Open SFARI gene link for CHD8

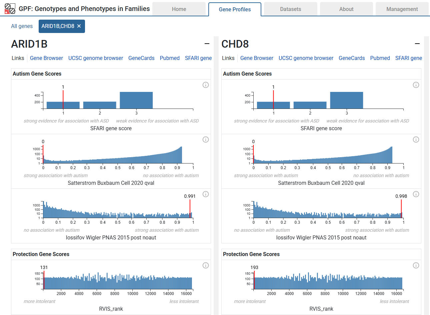(x=409, y=58)
